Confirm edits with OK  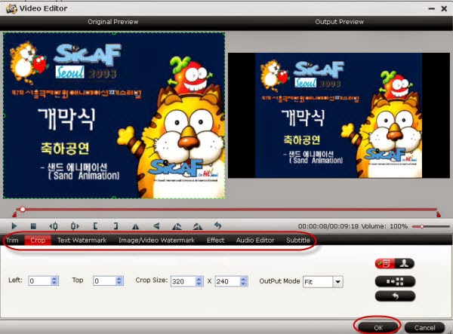tap(378, 328)
